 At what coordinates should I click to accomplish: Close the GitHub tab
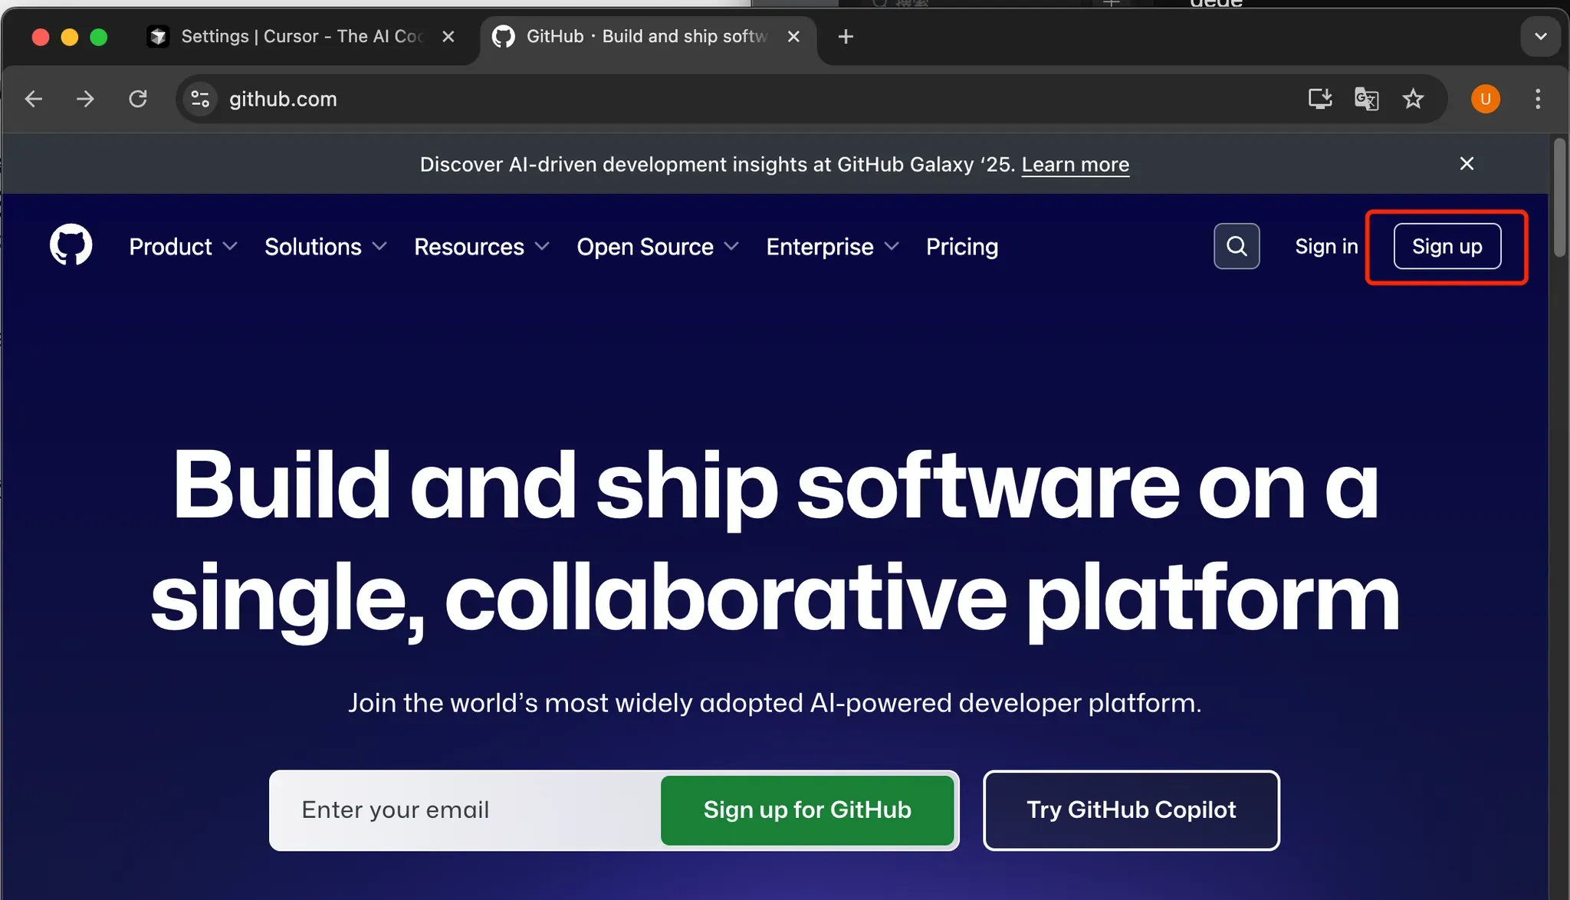click(793, 36)
